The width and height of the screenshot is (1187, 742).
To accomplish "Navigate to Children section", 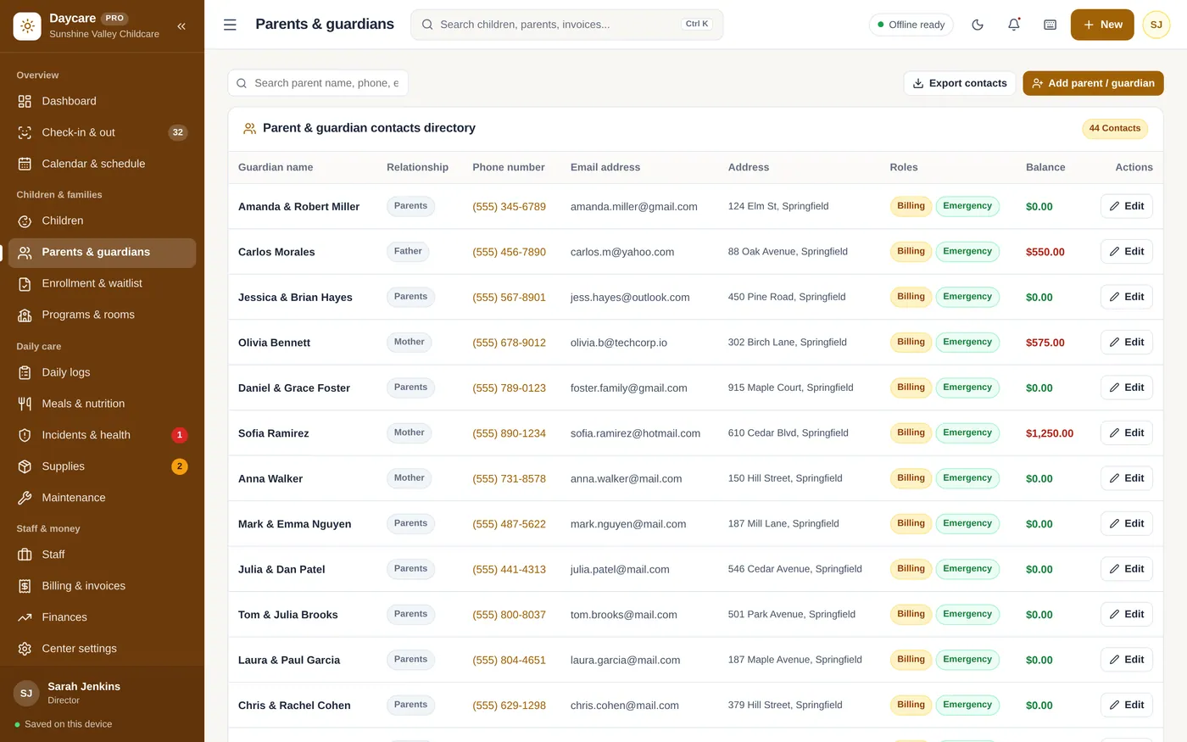I will 102,220.
